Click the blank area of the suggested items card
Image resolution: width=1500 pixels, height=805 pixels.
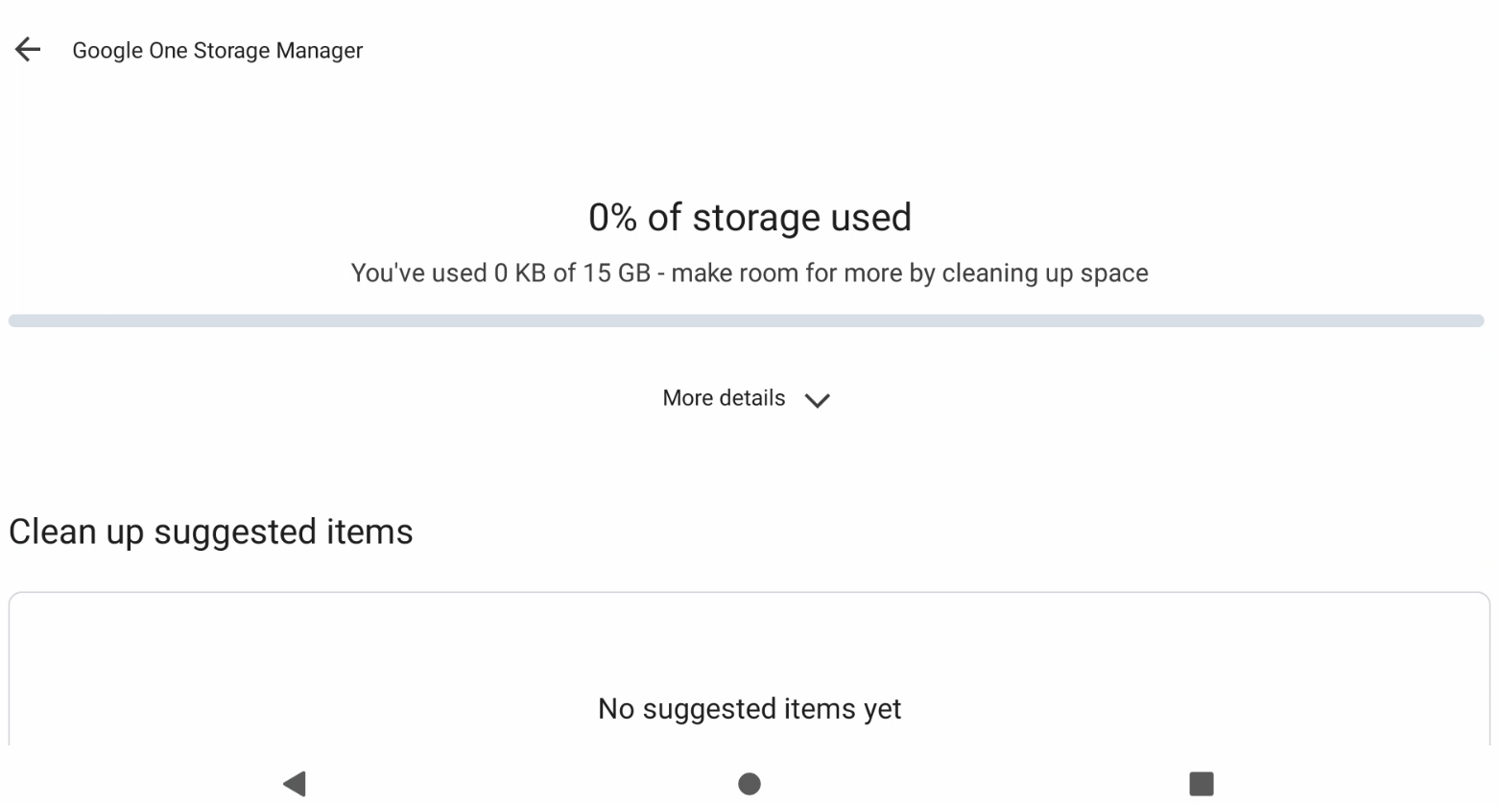[288, 662]
